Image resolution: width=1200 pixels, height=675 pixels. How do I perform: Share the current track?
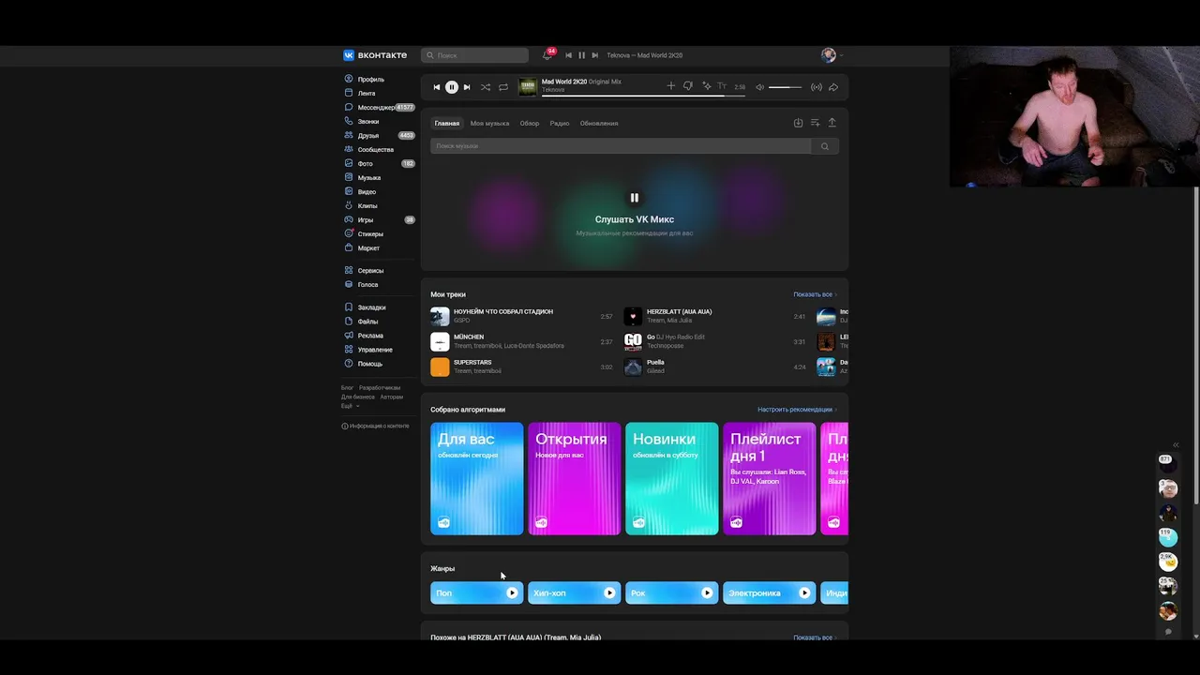(x=833, y=87)
